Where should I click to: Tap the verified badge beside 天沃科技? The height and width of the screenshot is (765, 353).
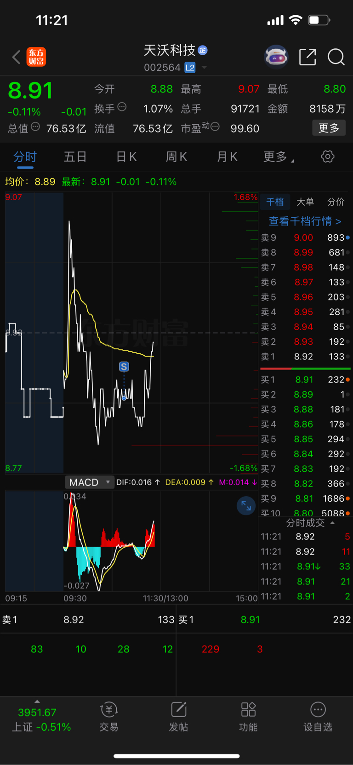point(203,50)
